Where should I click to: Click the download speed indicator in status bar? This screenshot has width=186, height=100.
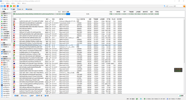pyautogui.click(x=154, y=99)
